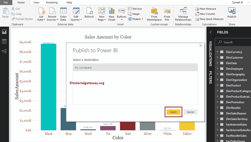
Task: Select the NA bar in chart
Action: coord(108,128)
